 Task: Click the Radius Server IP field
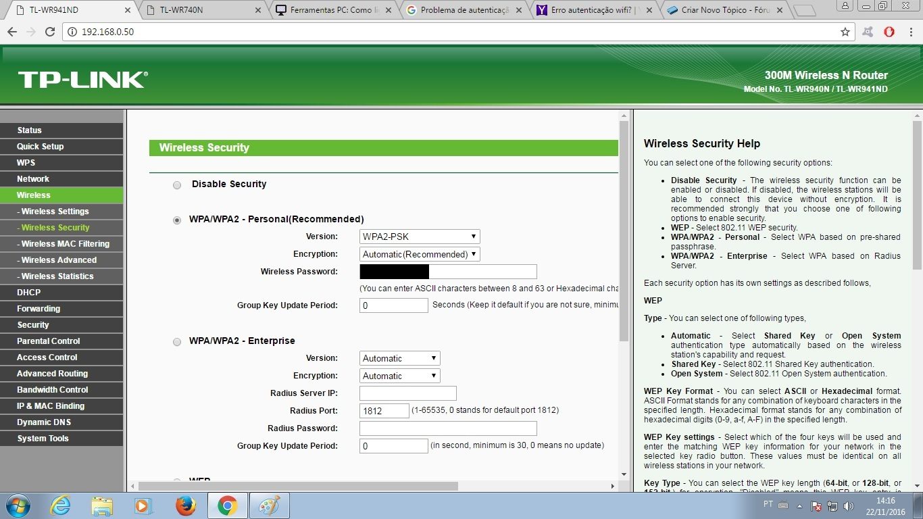click(x=408, y=393)
